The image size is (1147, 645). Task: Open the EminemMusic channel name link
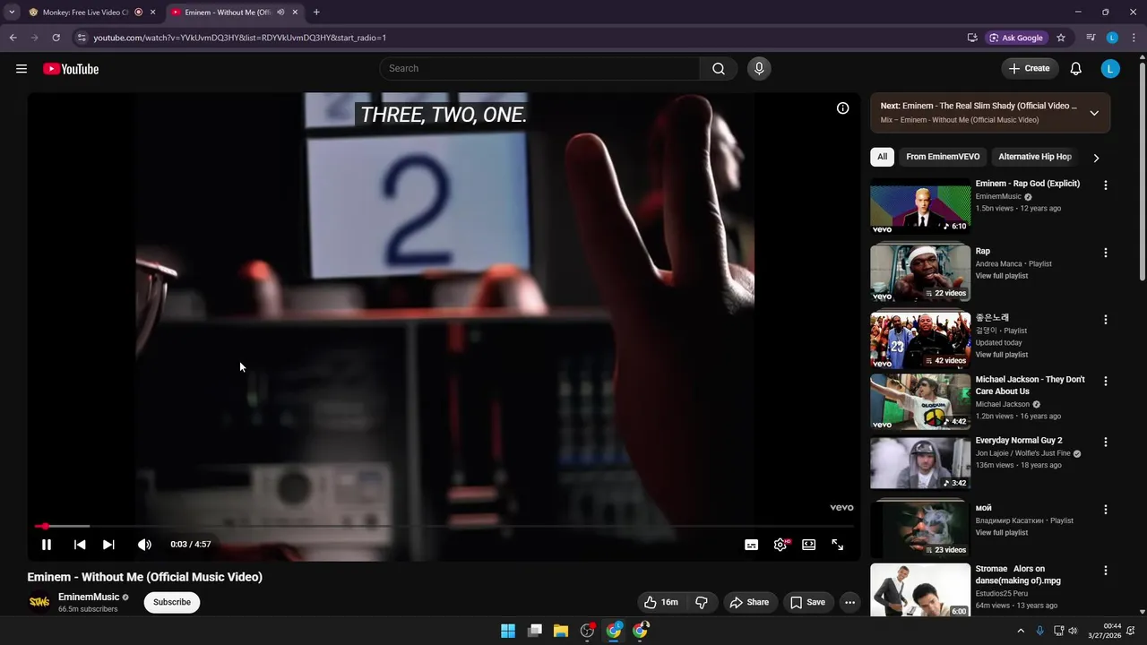click(89, 597)
